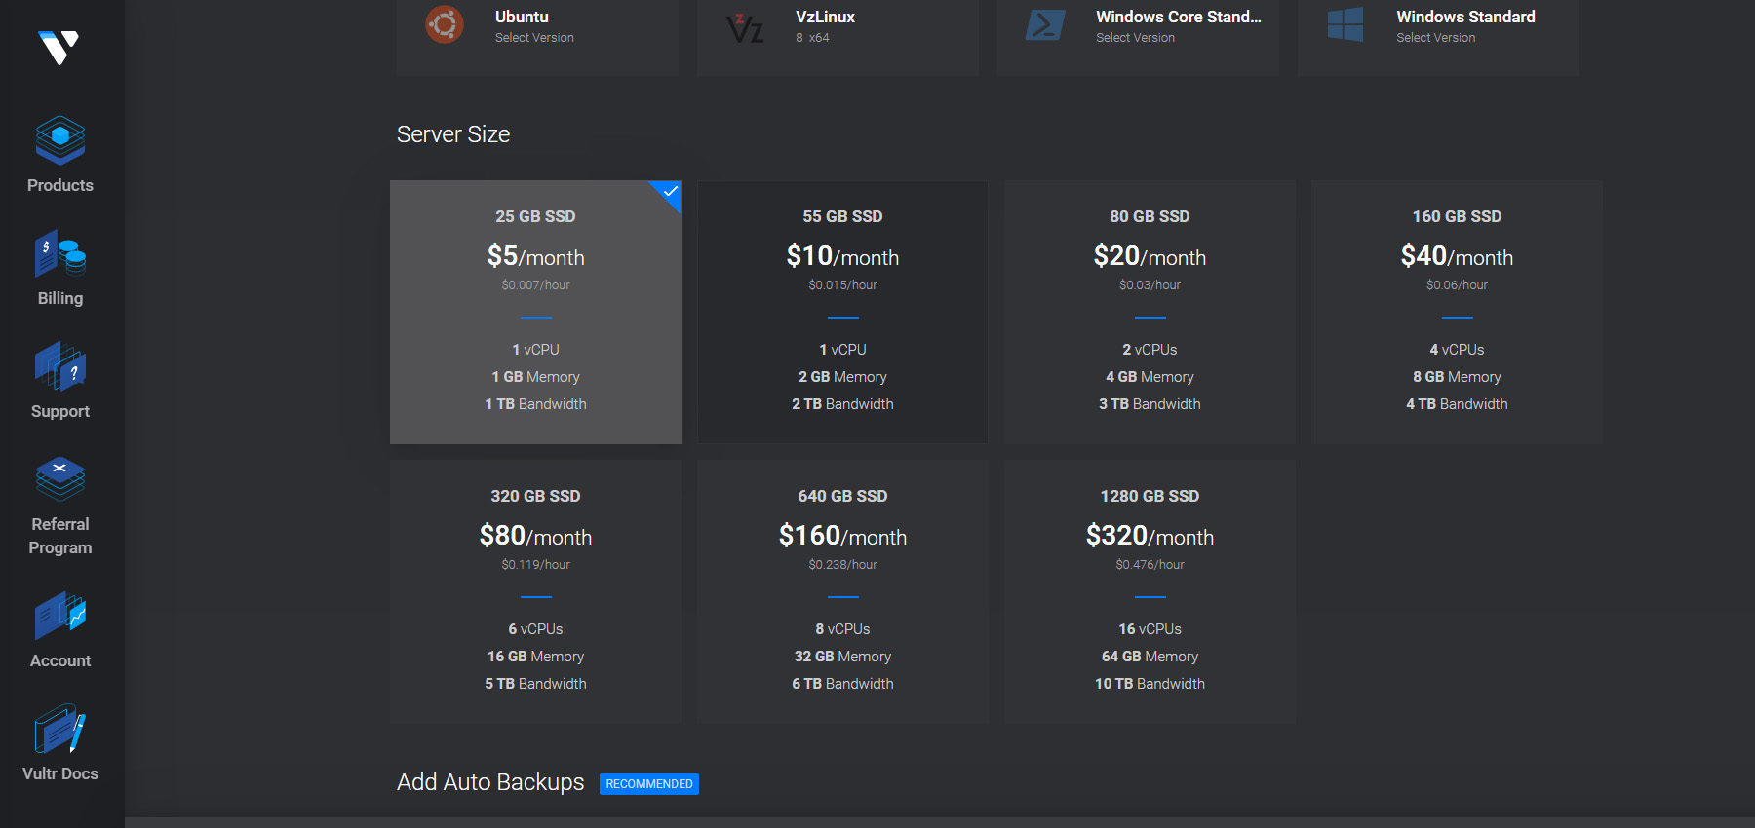
Task: Click the Ubuntu logo icon
Action: point(445,24)
